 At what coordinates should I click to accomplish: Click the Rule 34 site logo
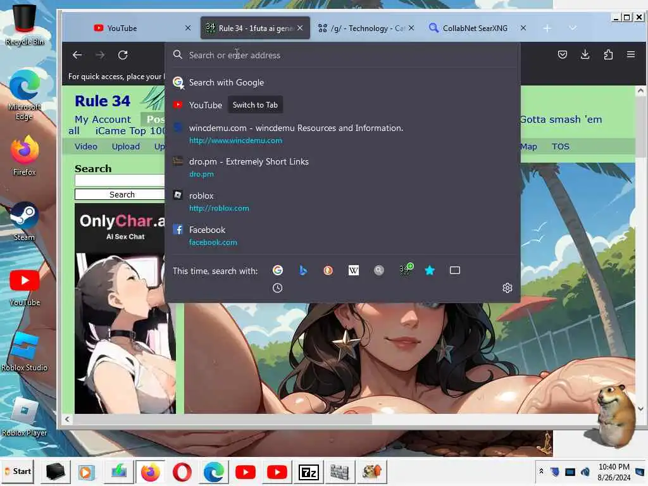coord(103,101)
